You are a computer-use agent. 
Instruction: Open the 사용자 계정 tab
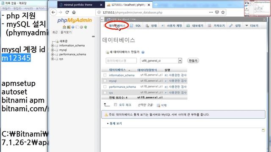[171, 26]
